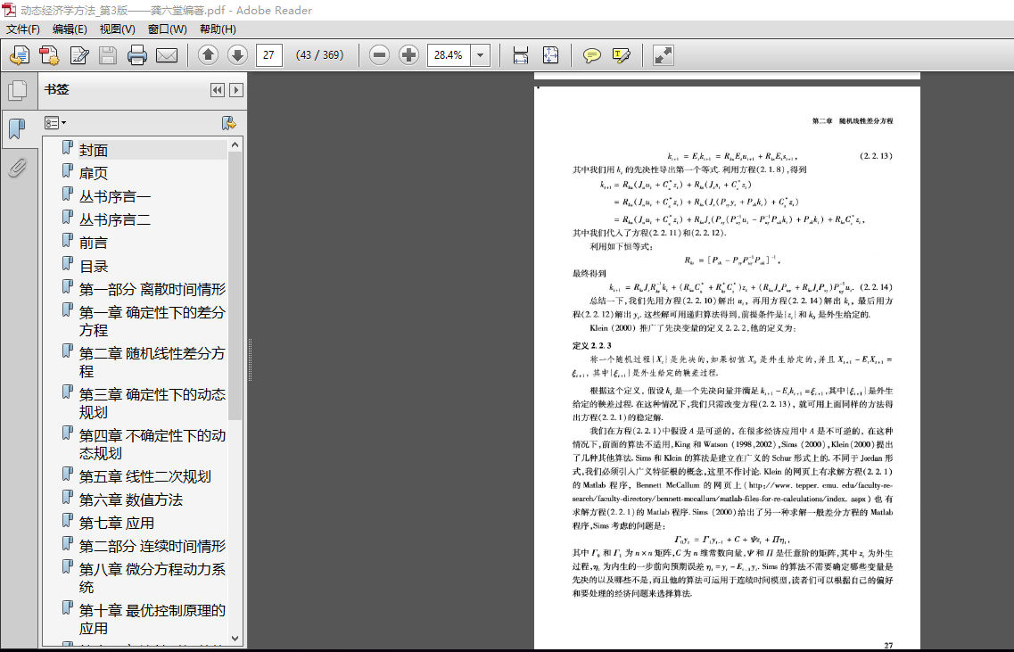Go to 第十章 最优控制原理的应用 bookmark
The width and height of the screenshot is (1014, 652).
pyautogui.click(x=152, y=619)
